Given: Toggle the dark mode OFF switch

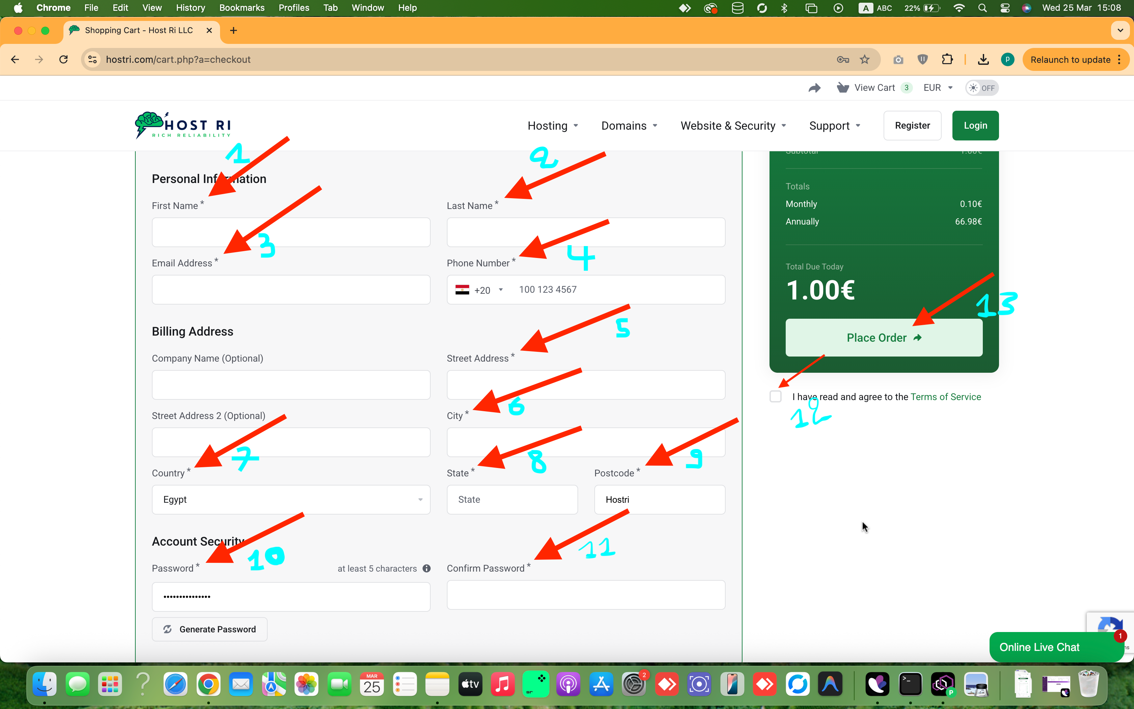Looking at the screenshot, I should (x=982, y=88).
